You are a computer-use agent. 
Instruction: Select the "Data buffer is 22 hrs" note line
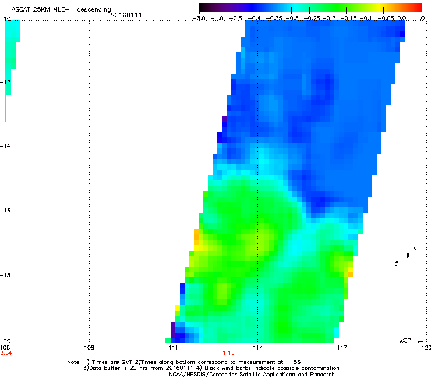[211, 368]
